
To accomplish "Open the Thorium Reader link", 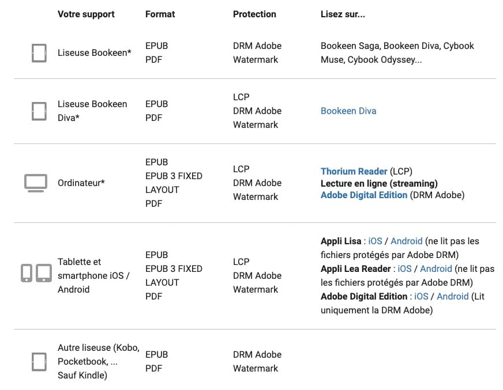I will [x=354, y=171].
